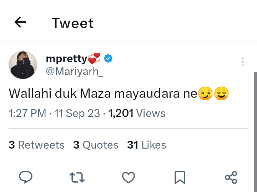Click the Tweet header title

[x=72, y=23]
